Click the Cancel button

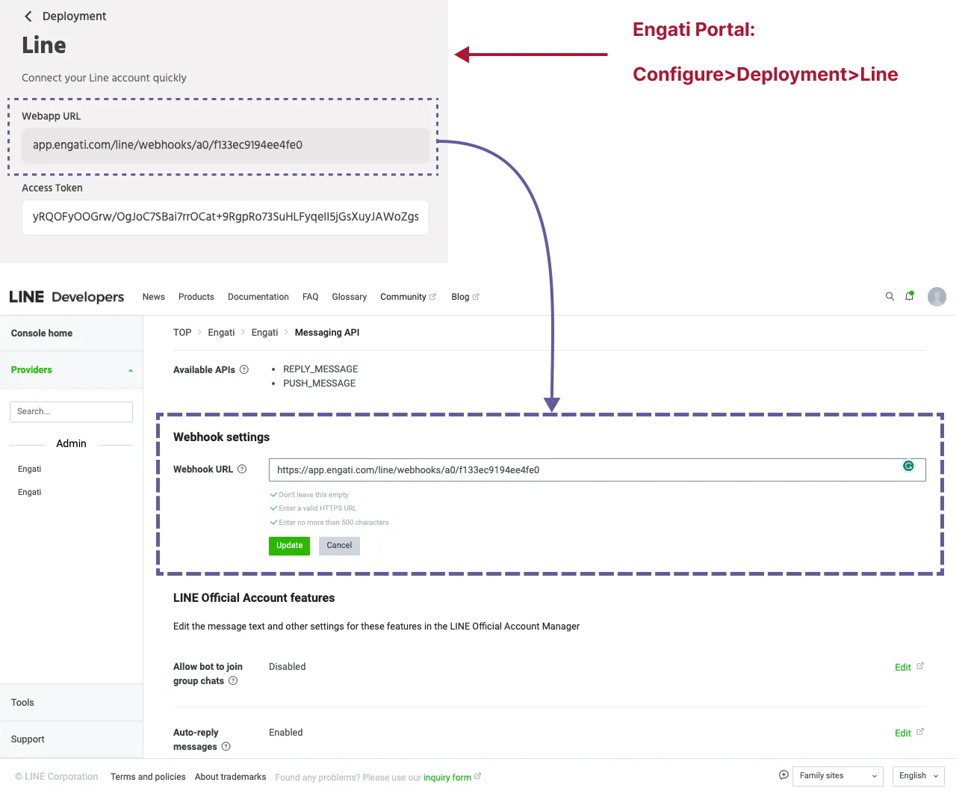pyautogui.click(x=339, y=546)
